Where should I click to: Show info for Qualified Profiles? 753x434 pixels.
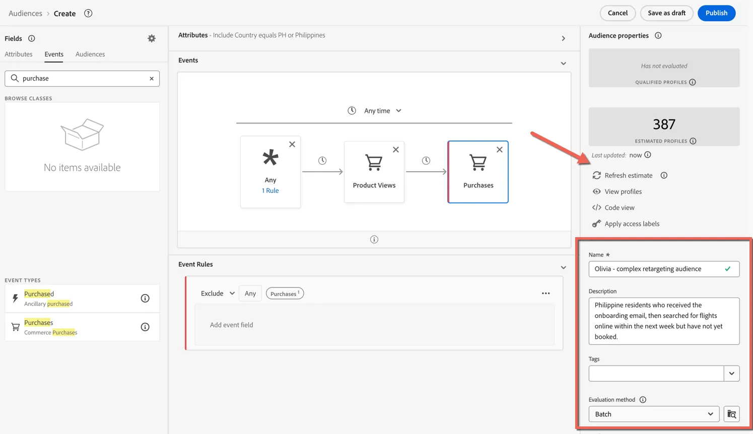click(x=693, y=82)
